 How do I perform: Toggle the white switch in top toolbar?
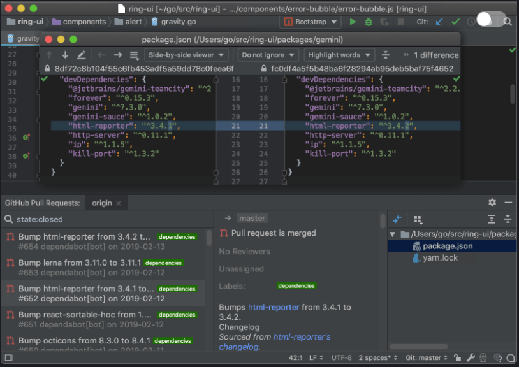(x=491, y=20)
